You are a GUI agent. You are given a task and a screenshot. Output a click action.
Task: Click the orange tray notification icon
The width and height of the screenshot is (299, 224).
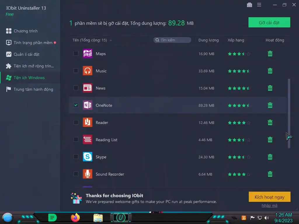(x=244, y=218)
